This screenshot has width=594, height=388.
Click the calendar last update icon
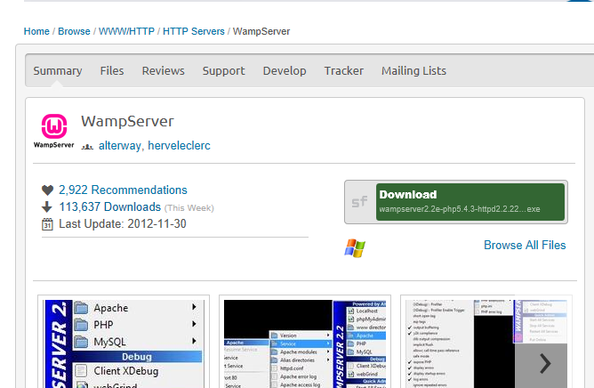[x=47, y=224]
